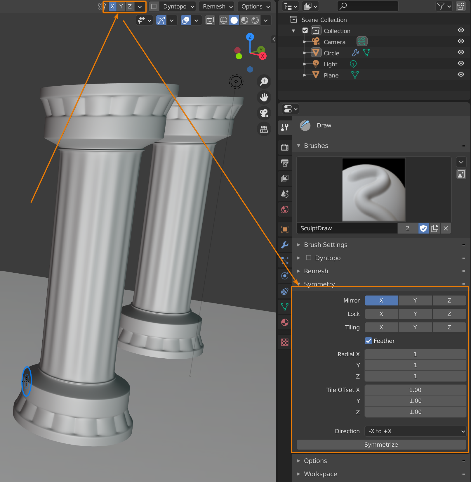Open the Render properties tab icon
Screen dimensions: 471x482
pyautogui.click(x=285, y=147)
